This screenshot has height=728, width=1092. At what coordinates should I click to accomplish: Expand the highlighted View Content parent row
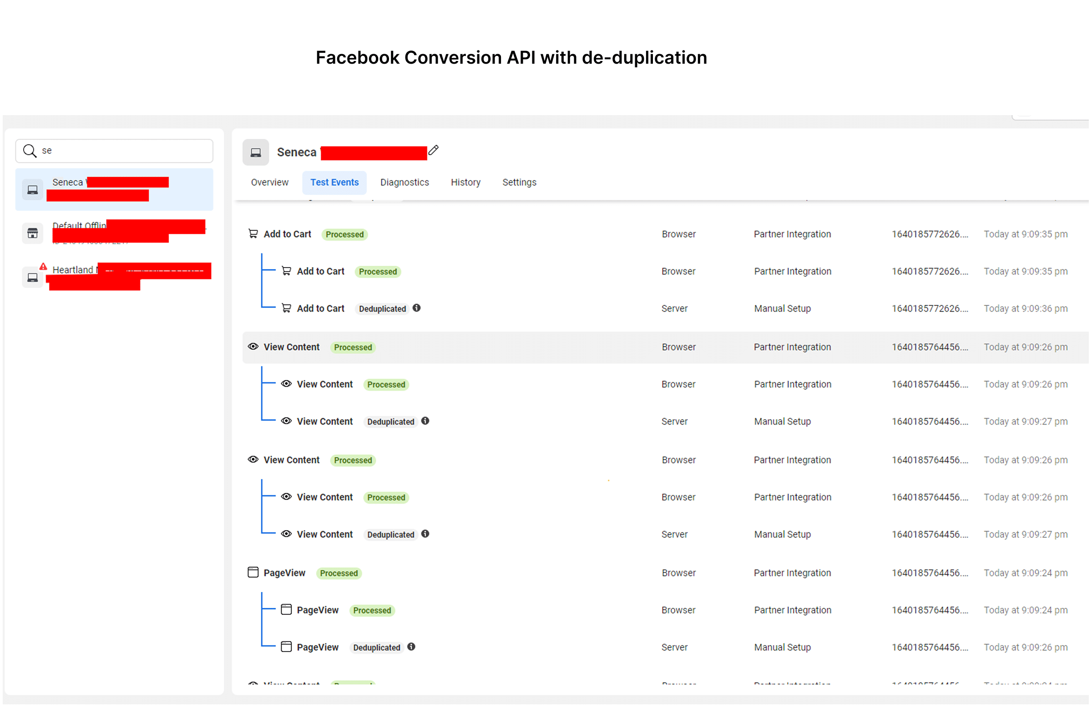[x=292, y=347]
